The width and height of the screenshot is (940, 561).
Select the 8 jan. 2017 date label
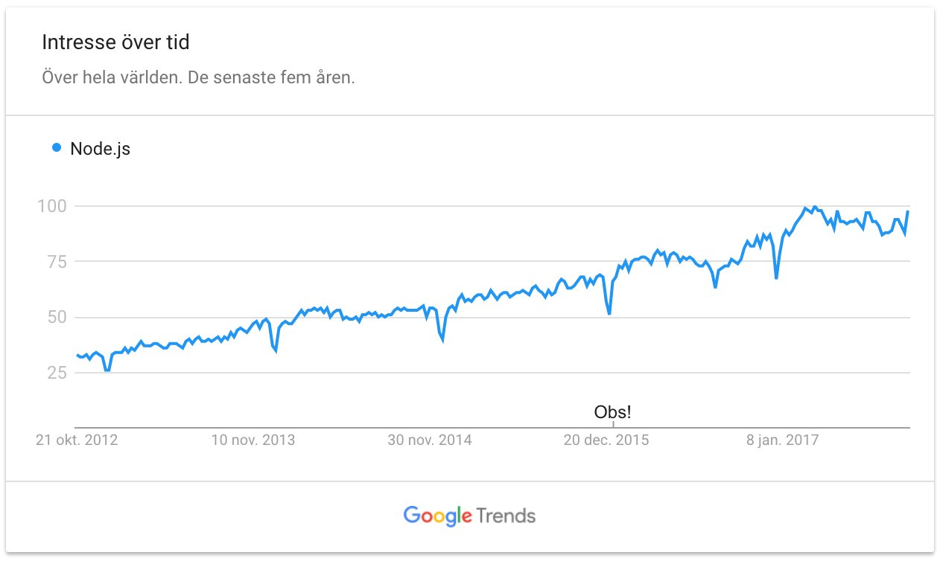(x=783, y=440)
